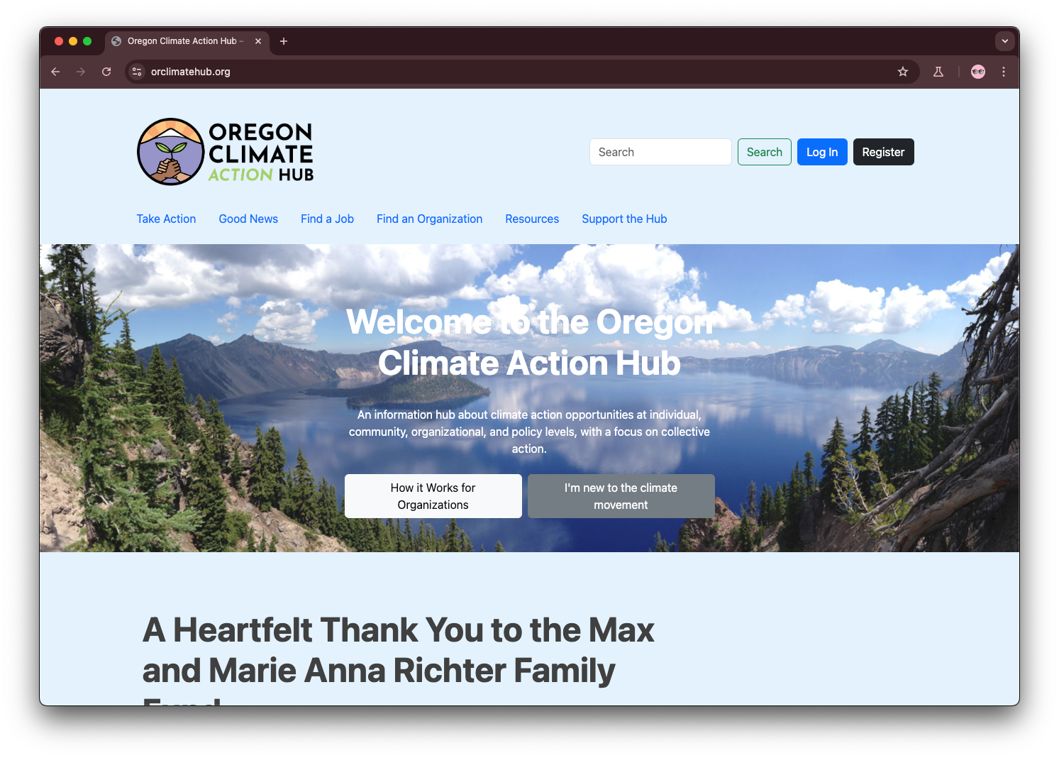The image size is (1059, 758).
Task: Click How it Works for Organizations
Action: pyautogui.click(x=433, y=496)
